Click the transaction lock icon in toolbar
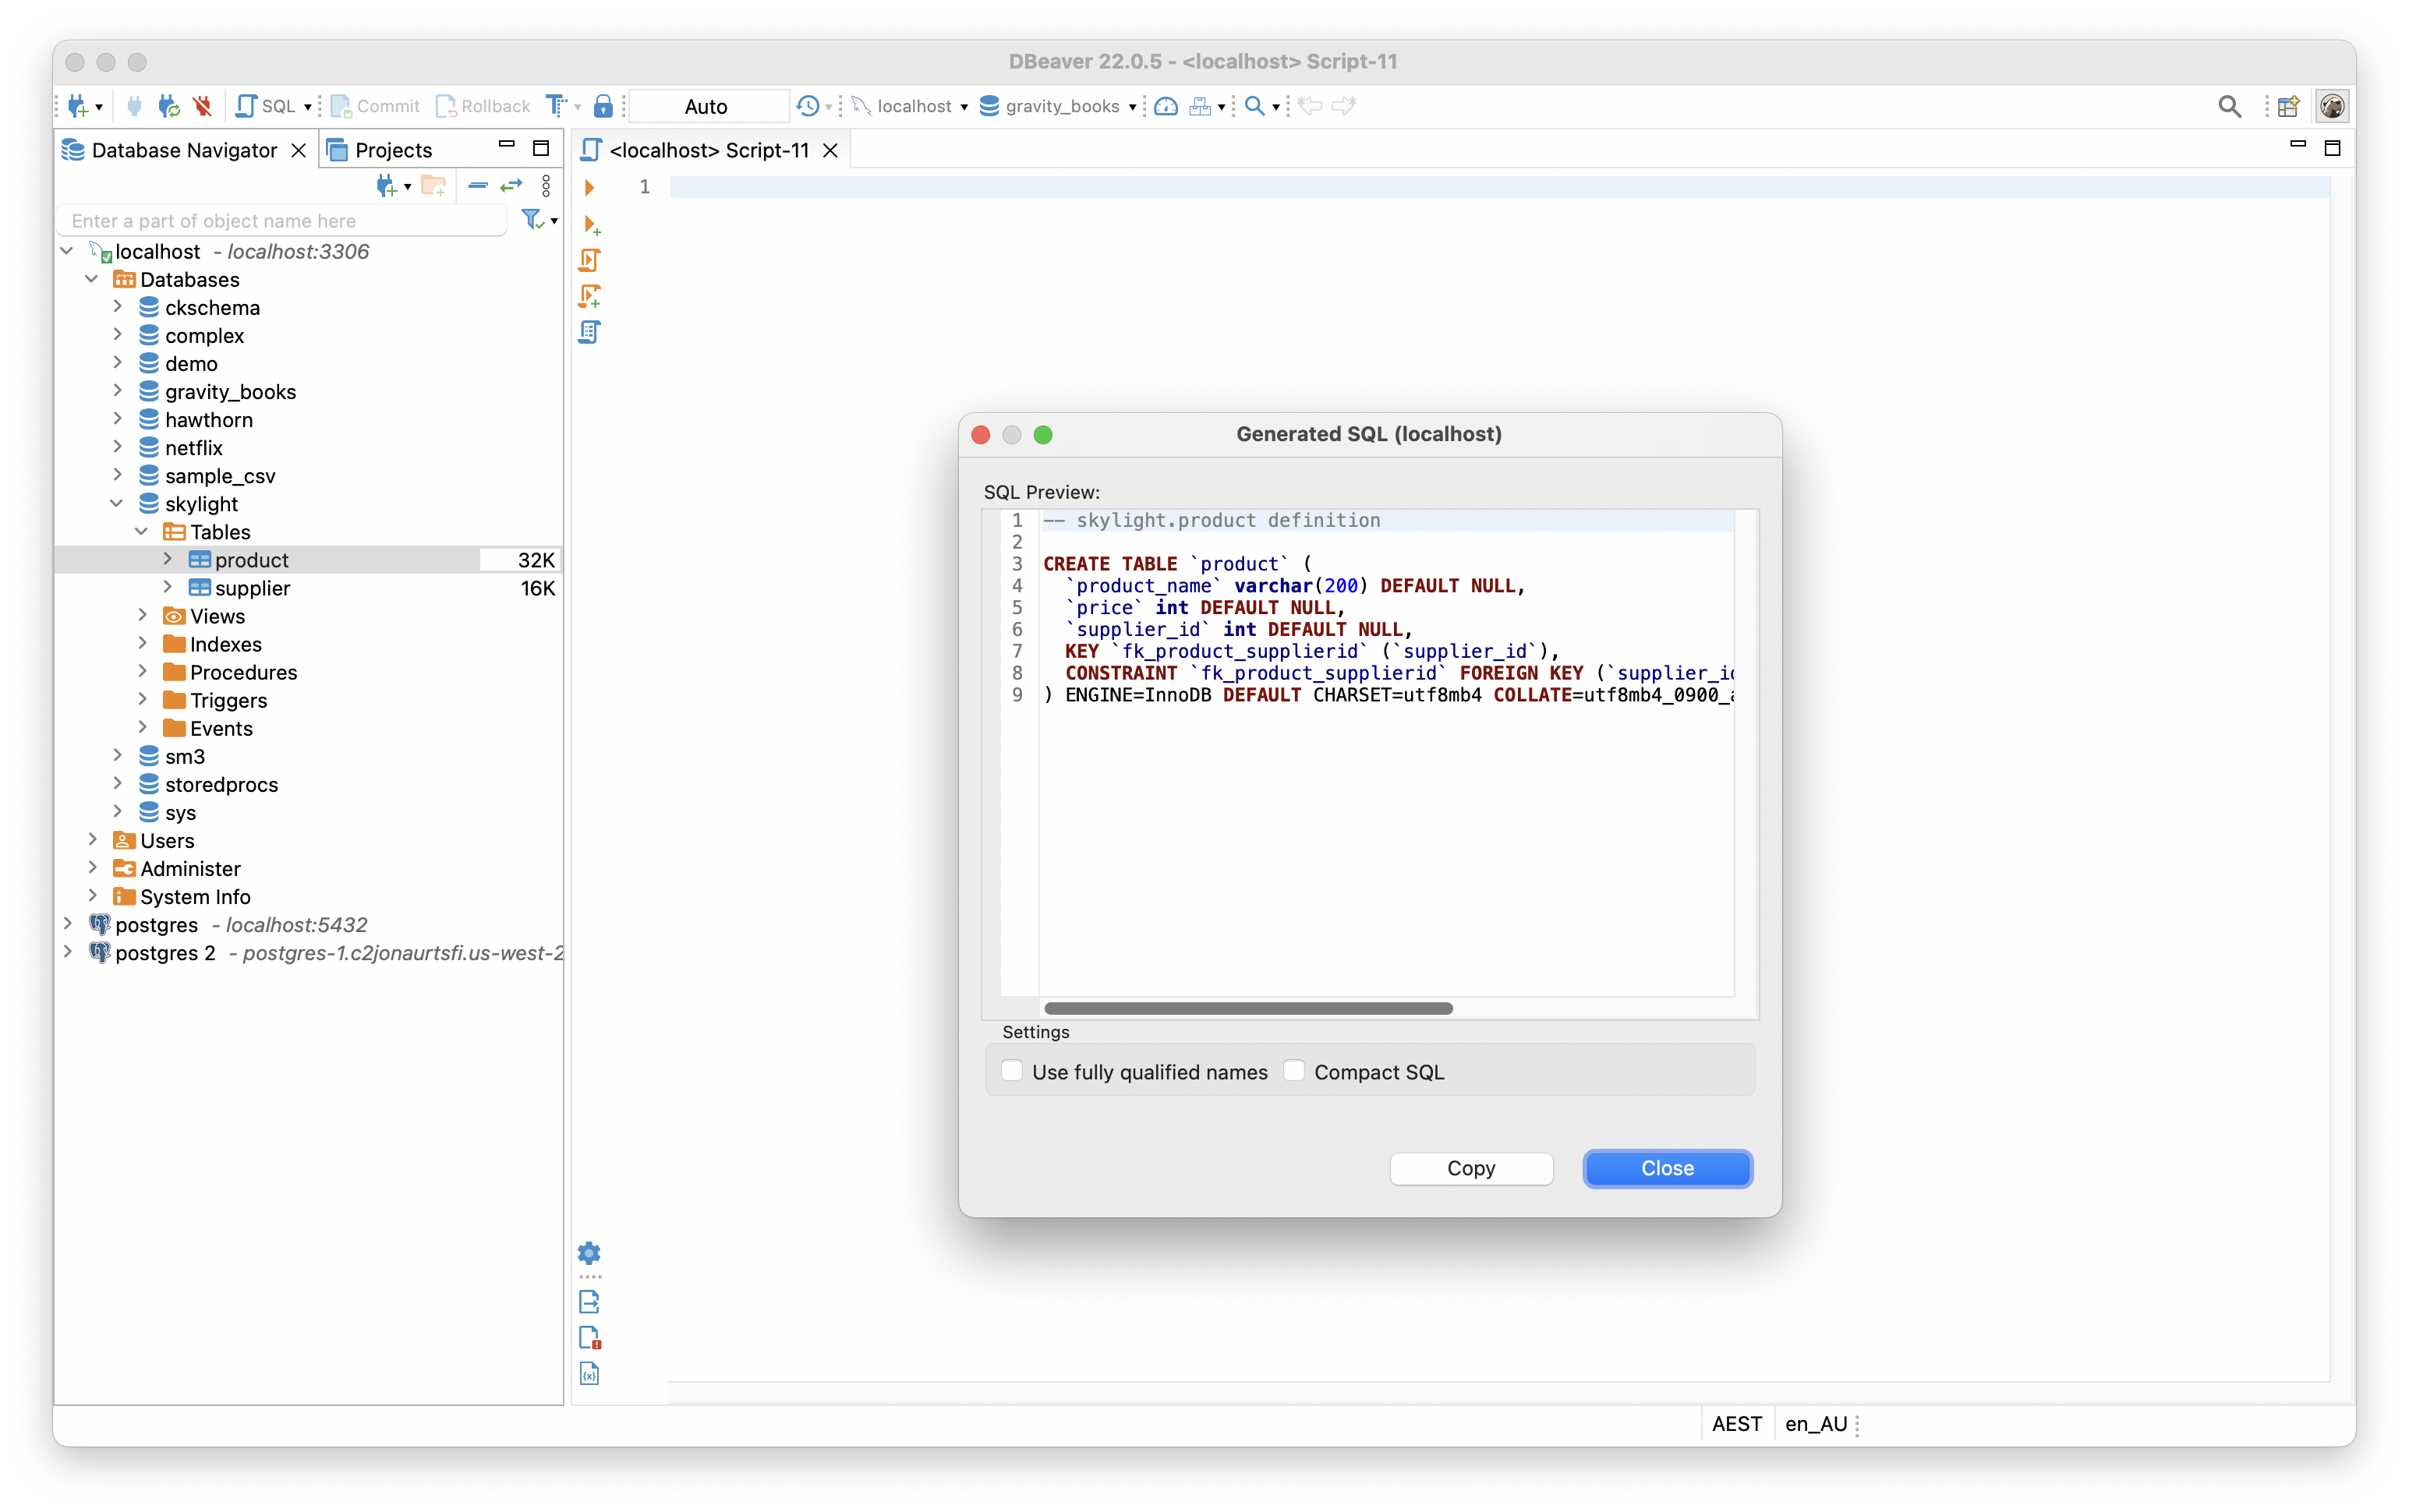2409x1512 pixels. coord(603,106)
